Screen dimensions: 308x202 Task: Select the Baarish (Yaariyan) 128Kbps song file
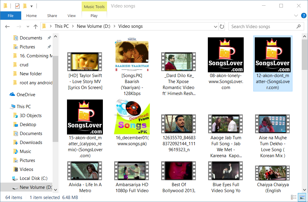(132, 66)
